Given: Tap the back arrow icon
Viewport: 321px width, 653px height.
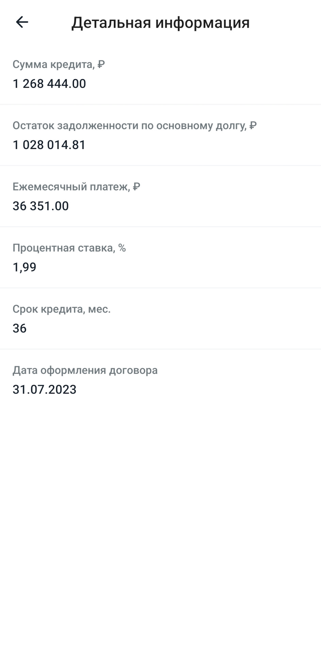Looking at the screenshot, I should point(22,22).
